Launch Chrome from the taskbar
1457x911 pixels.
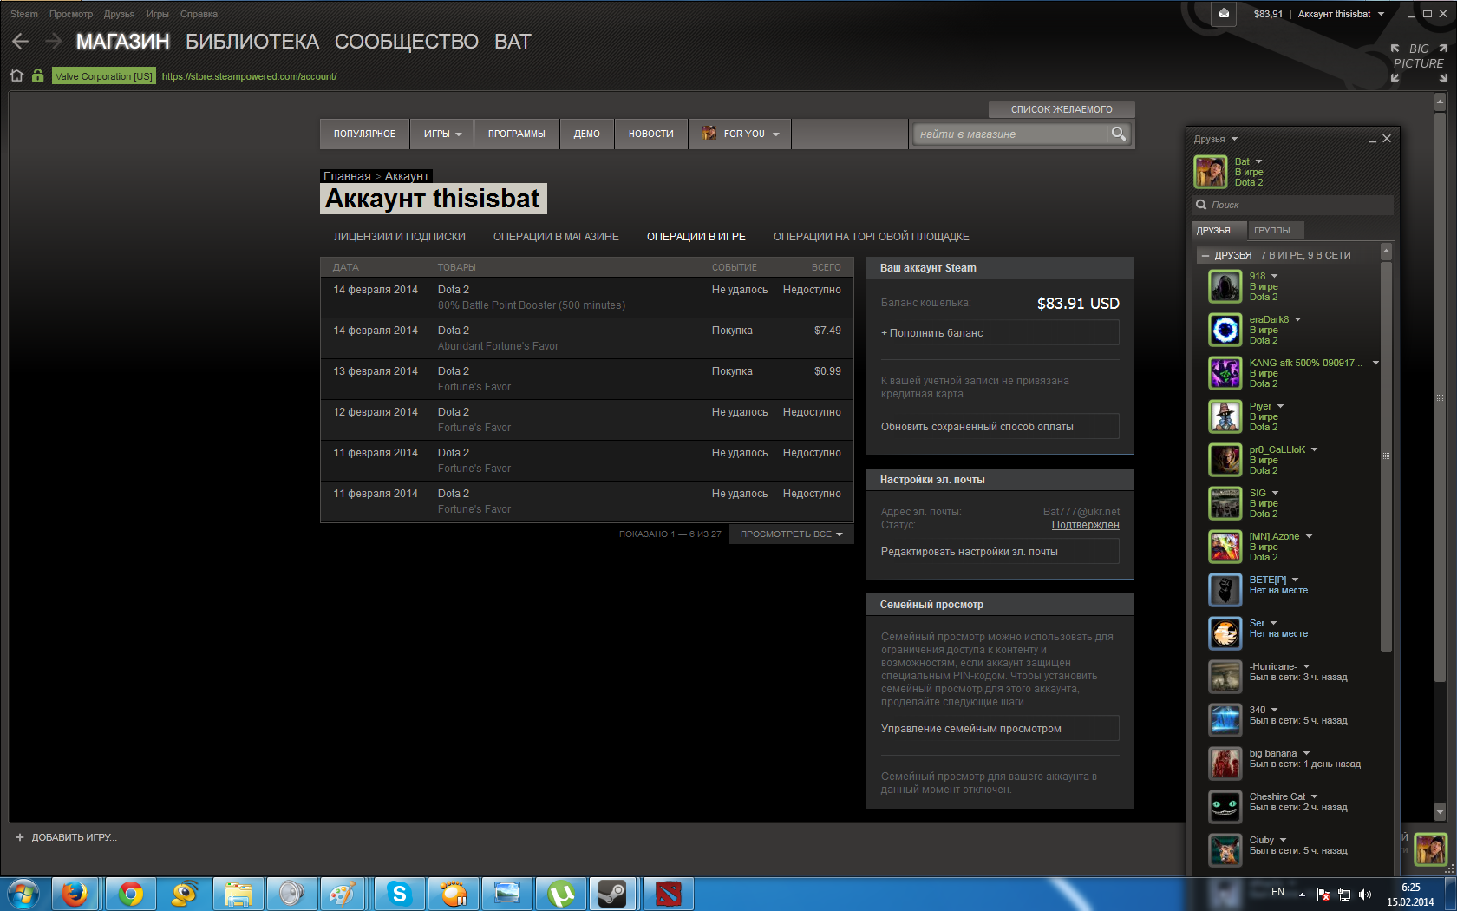131,894
